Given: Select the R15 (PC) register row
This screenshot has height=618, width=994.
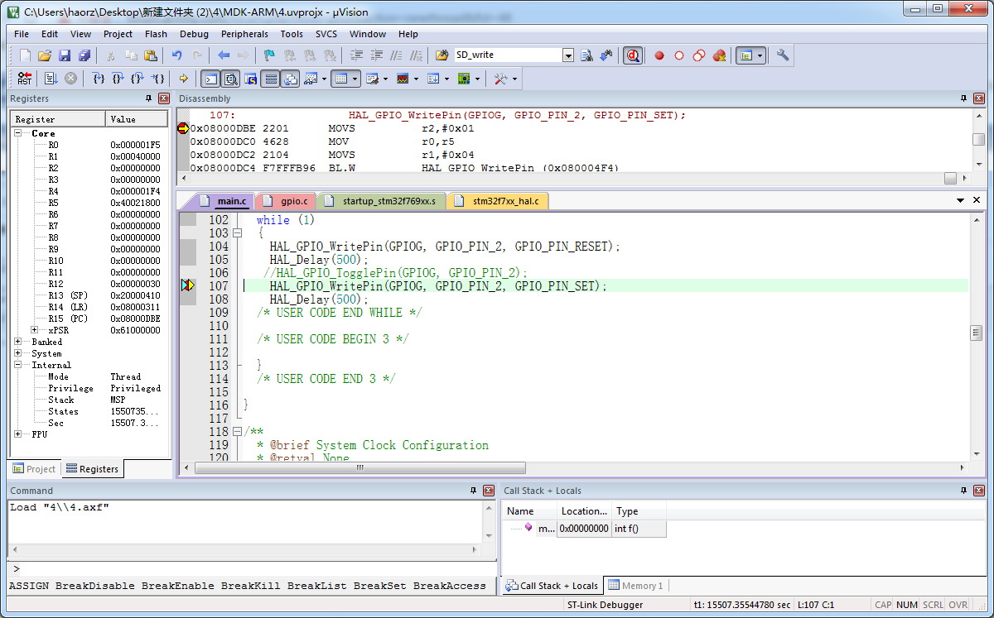Looking at the screenshot, I should 89,319.
